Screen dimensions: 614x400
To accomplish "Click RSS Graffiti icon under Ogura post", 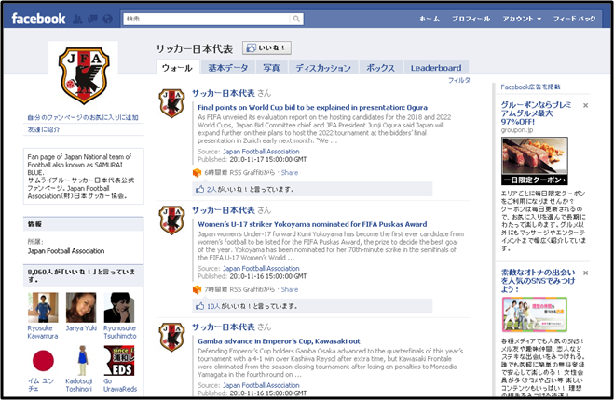I will pyautogui.click(x=197, y=173).
